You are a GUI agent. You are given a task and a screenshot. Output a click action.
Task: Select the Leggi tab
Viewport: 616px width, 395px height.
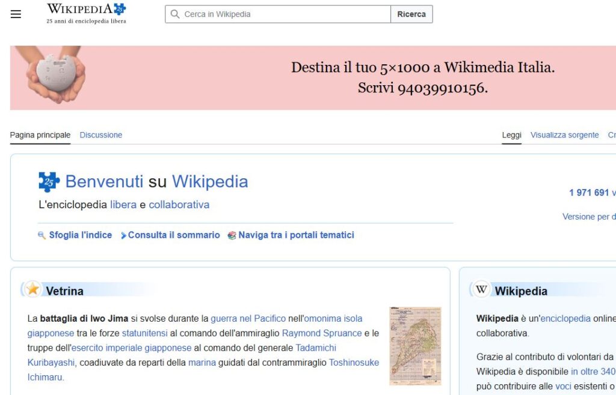coord(511,135)
